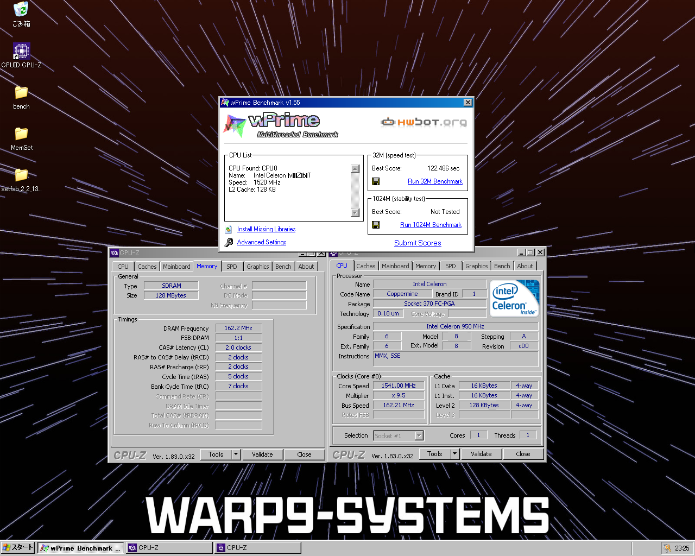Click the memory Size value 128 MBytes

171,295
